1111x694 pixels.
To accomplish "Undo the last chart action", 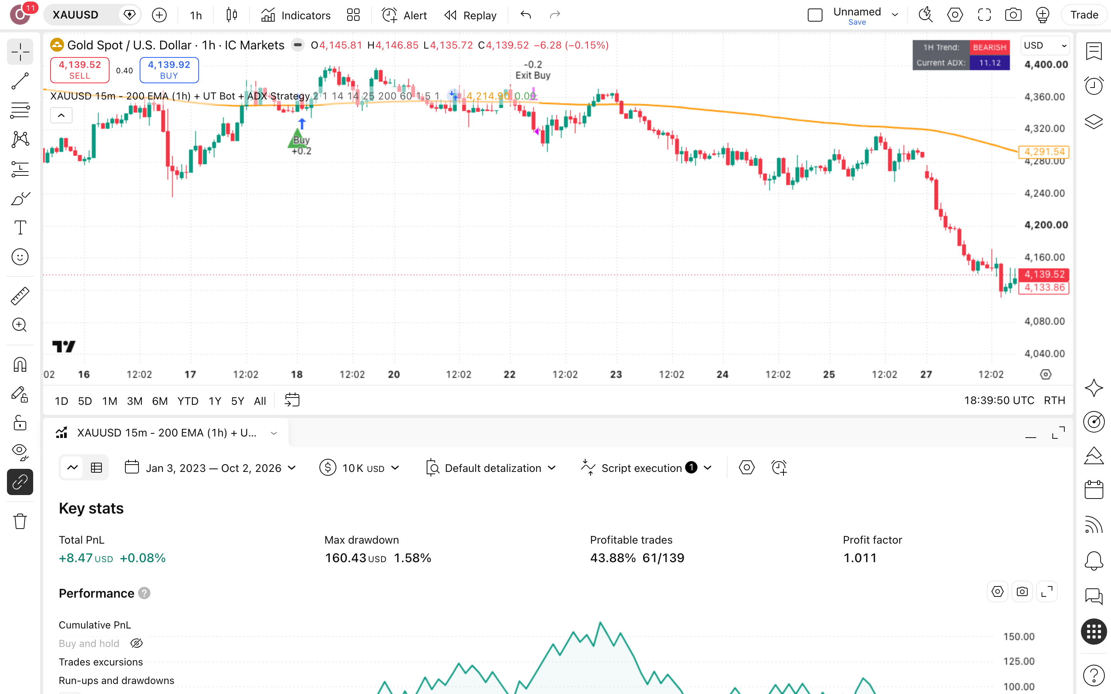I will point(526,15).
